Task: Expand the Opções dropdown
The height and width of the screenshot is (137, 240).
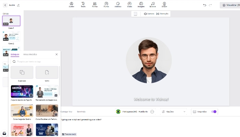Action: [173, 112]
